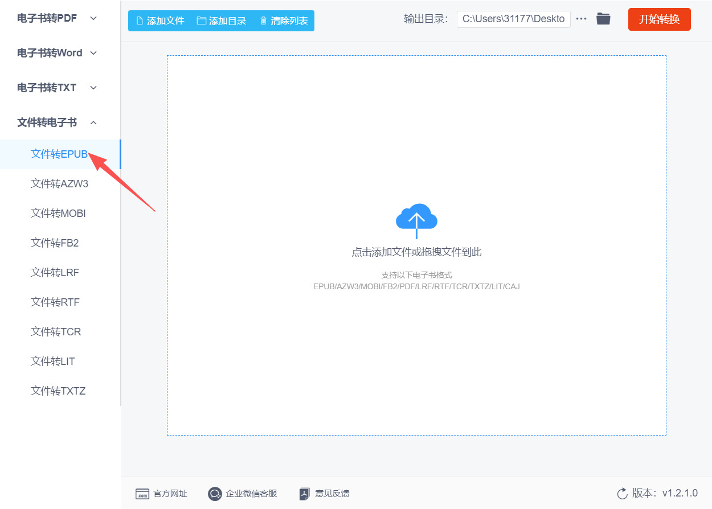Open the 企业微信客服 link
The image size is (712, 509).
243,494
